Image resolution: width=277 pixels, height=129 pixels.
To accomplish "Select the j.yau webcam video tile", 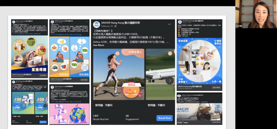I will point(256,14).
